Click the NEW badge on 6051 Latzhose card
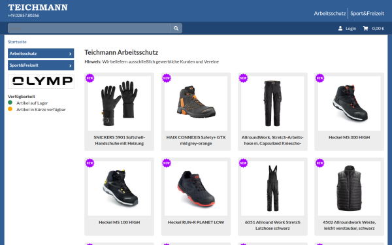 pos(243,163)
